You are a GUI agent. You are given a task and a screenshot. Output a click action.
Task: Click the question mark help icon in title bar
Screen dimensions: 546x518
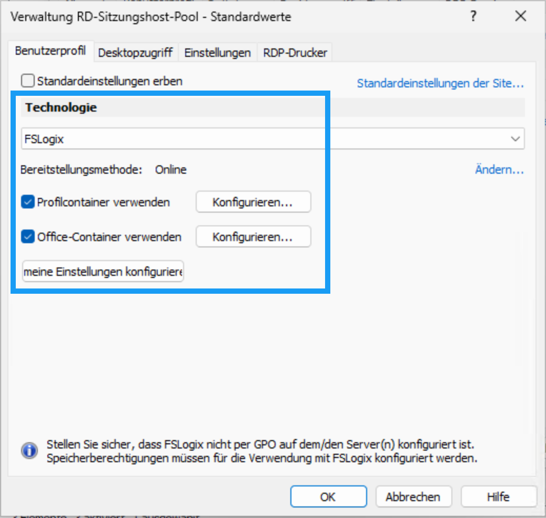point(473,17)
